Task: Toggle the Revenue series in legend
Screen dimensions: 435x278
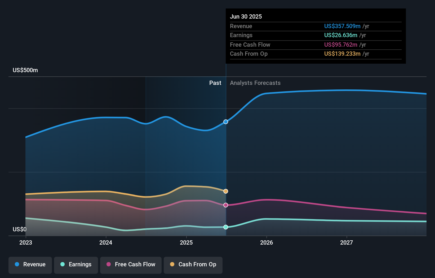Action: (x=30, y=265)
